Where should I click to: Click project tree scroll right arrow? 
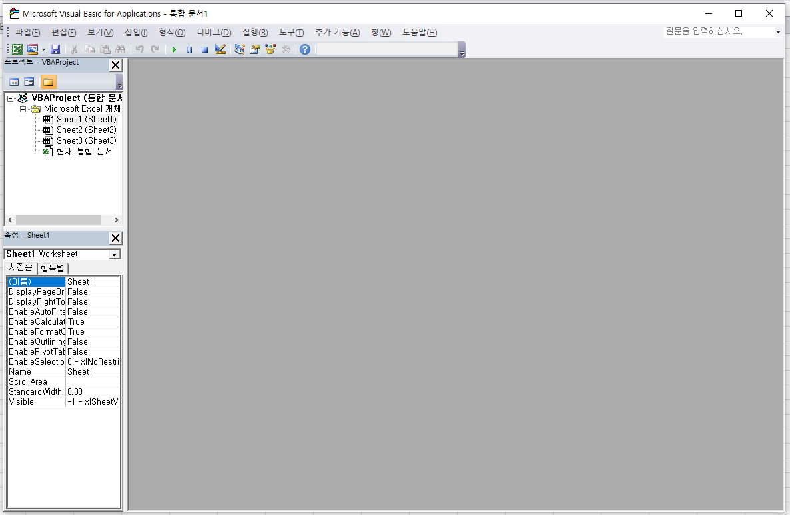point(117,220)
